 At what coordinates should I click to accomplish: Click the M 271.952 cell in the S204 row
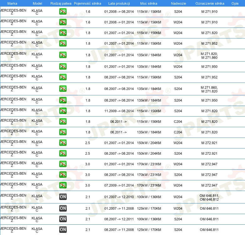[x=209, y=77]
